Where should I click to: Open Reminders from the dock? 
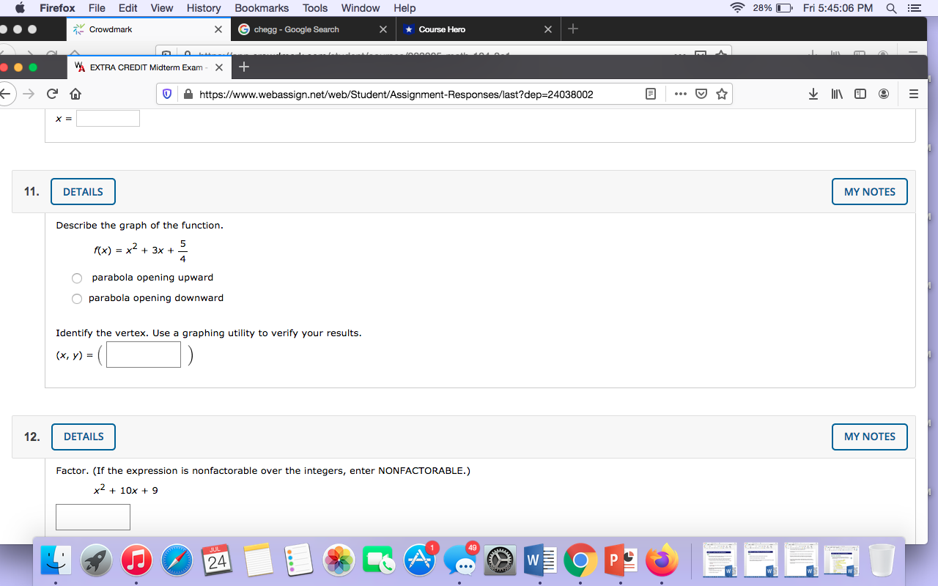coord(298,560)
